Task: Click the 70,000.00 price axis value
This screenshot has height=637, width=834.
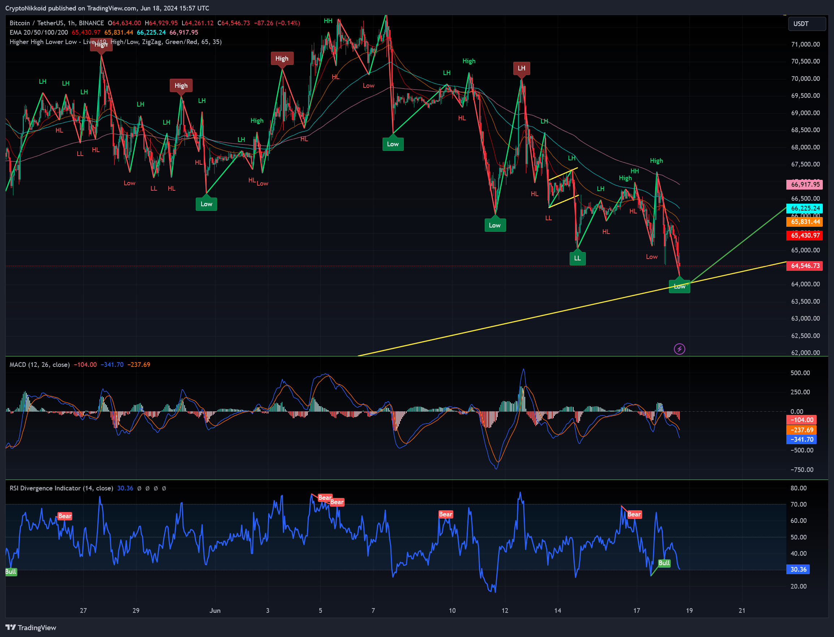Action: coord(805,78)
